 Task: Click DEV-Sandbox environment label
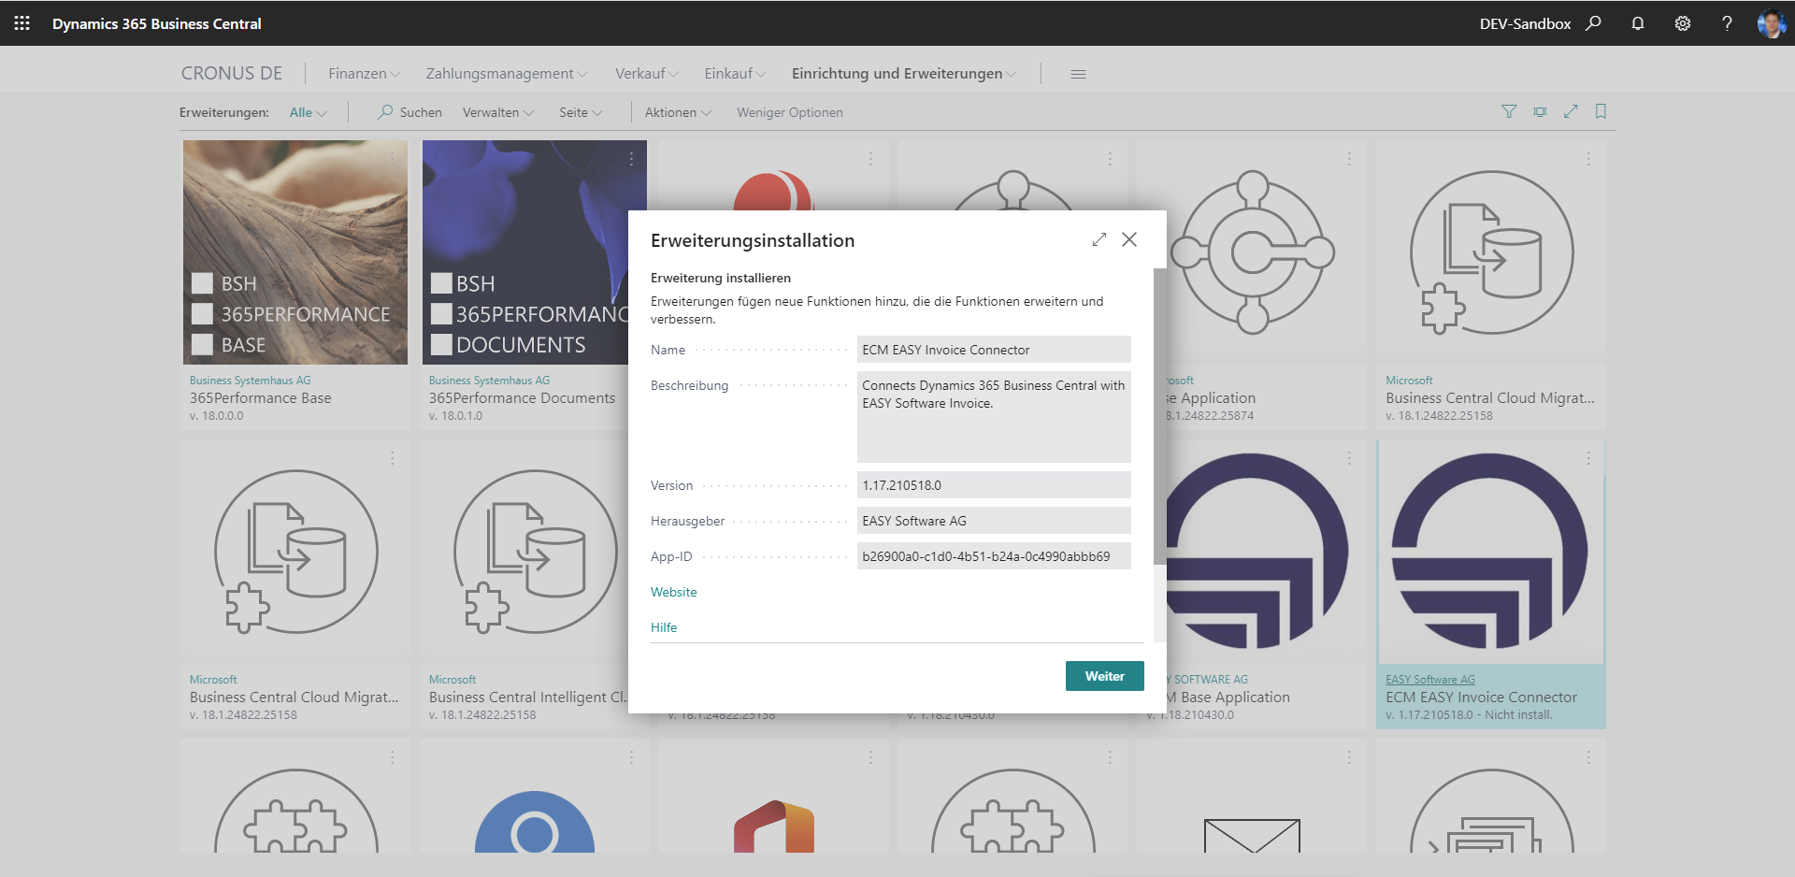pos(1525,23)
